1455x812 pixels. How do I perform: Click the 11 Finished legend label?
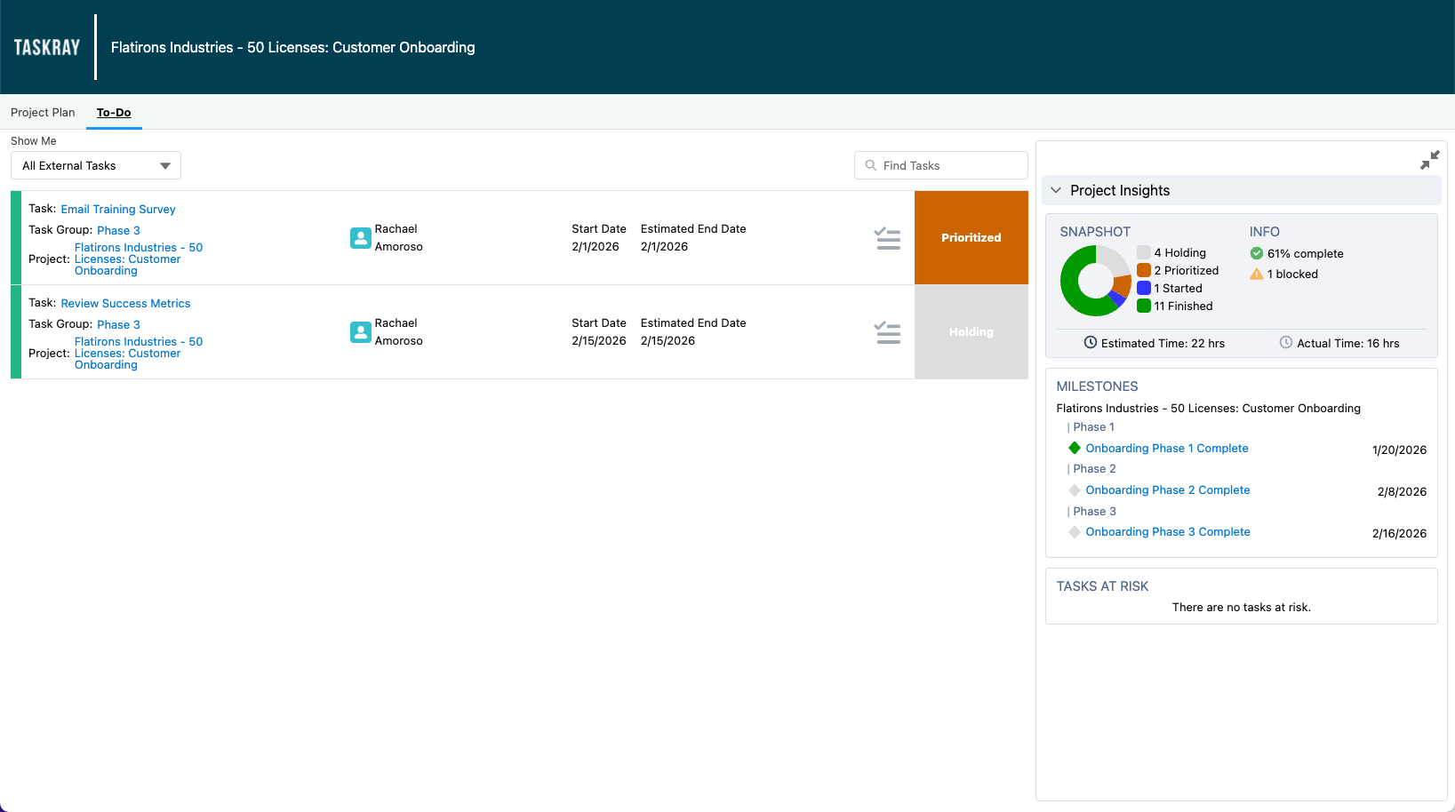(1184, 306)
